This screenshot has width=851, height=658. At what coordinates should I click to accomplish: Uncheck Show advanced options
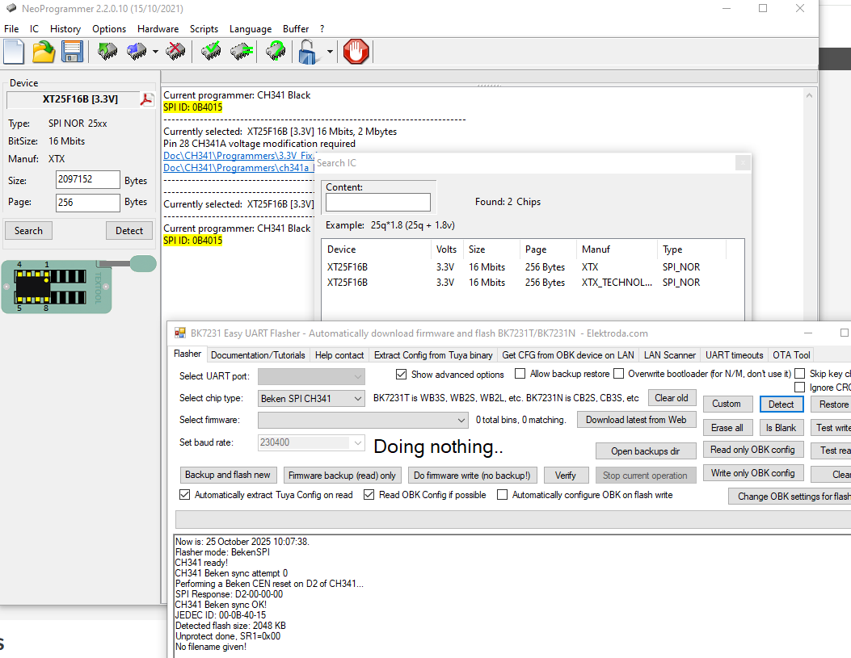402,375
